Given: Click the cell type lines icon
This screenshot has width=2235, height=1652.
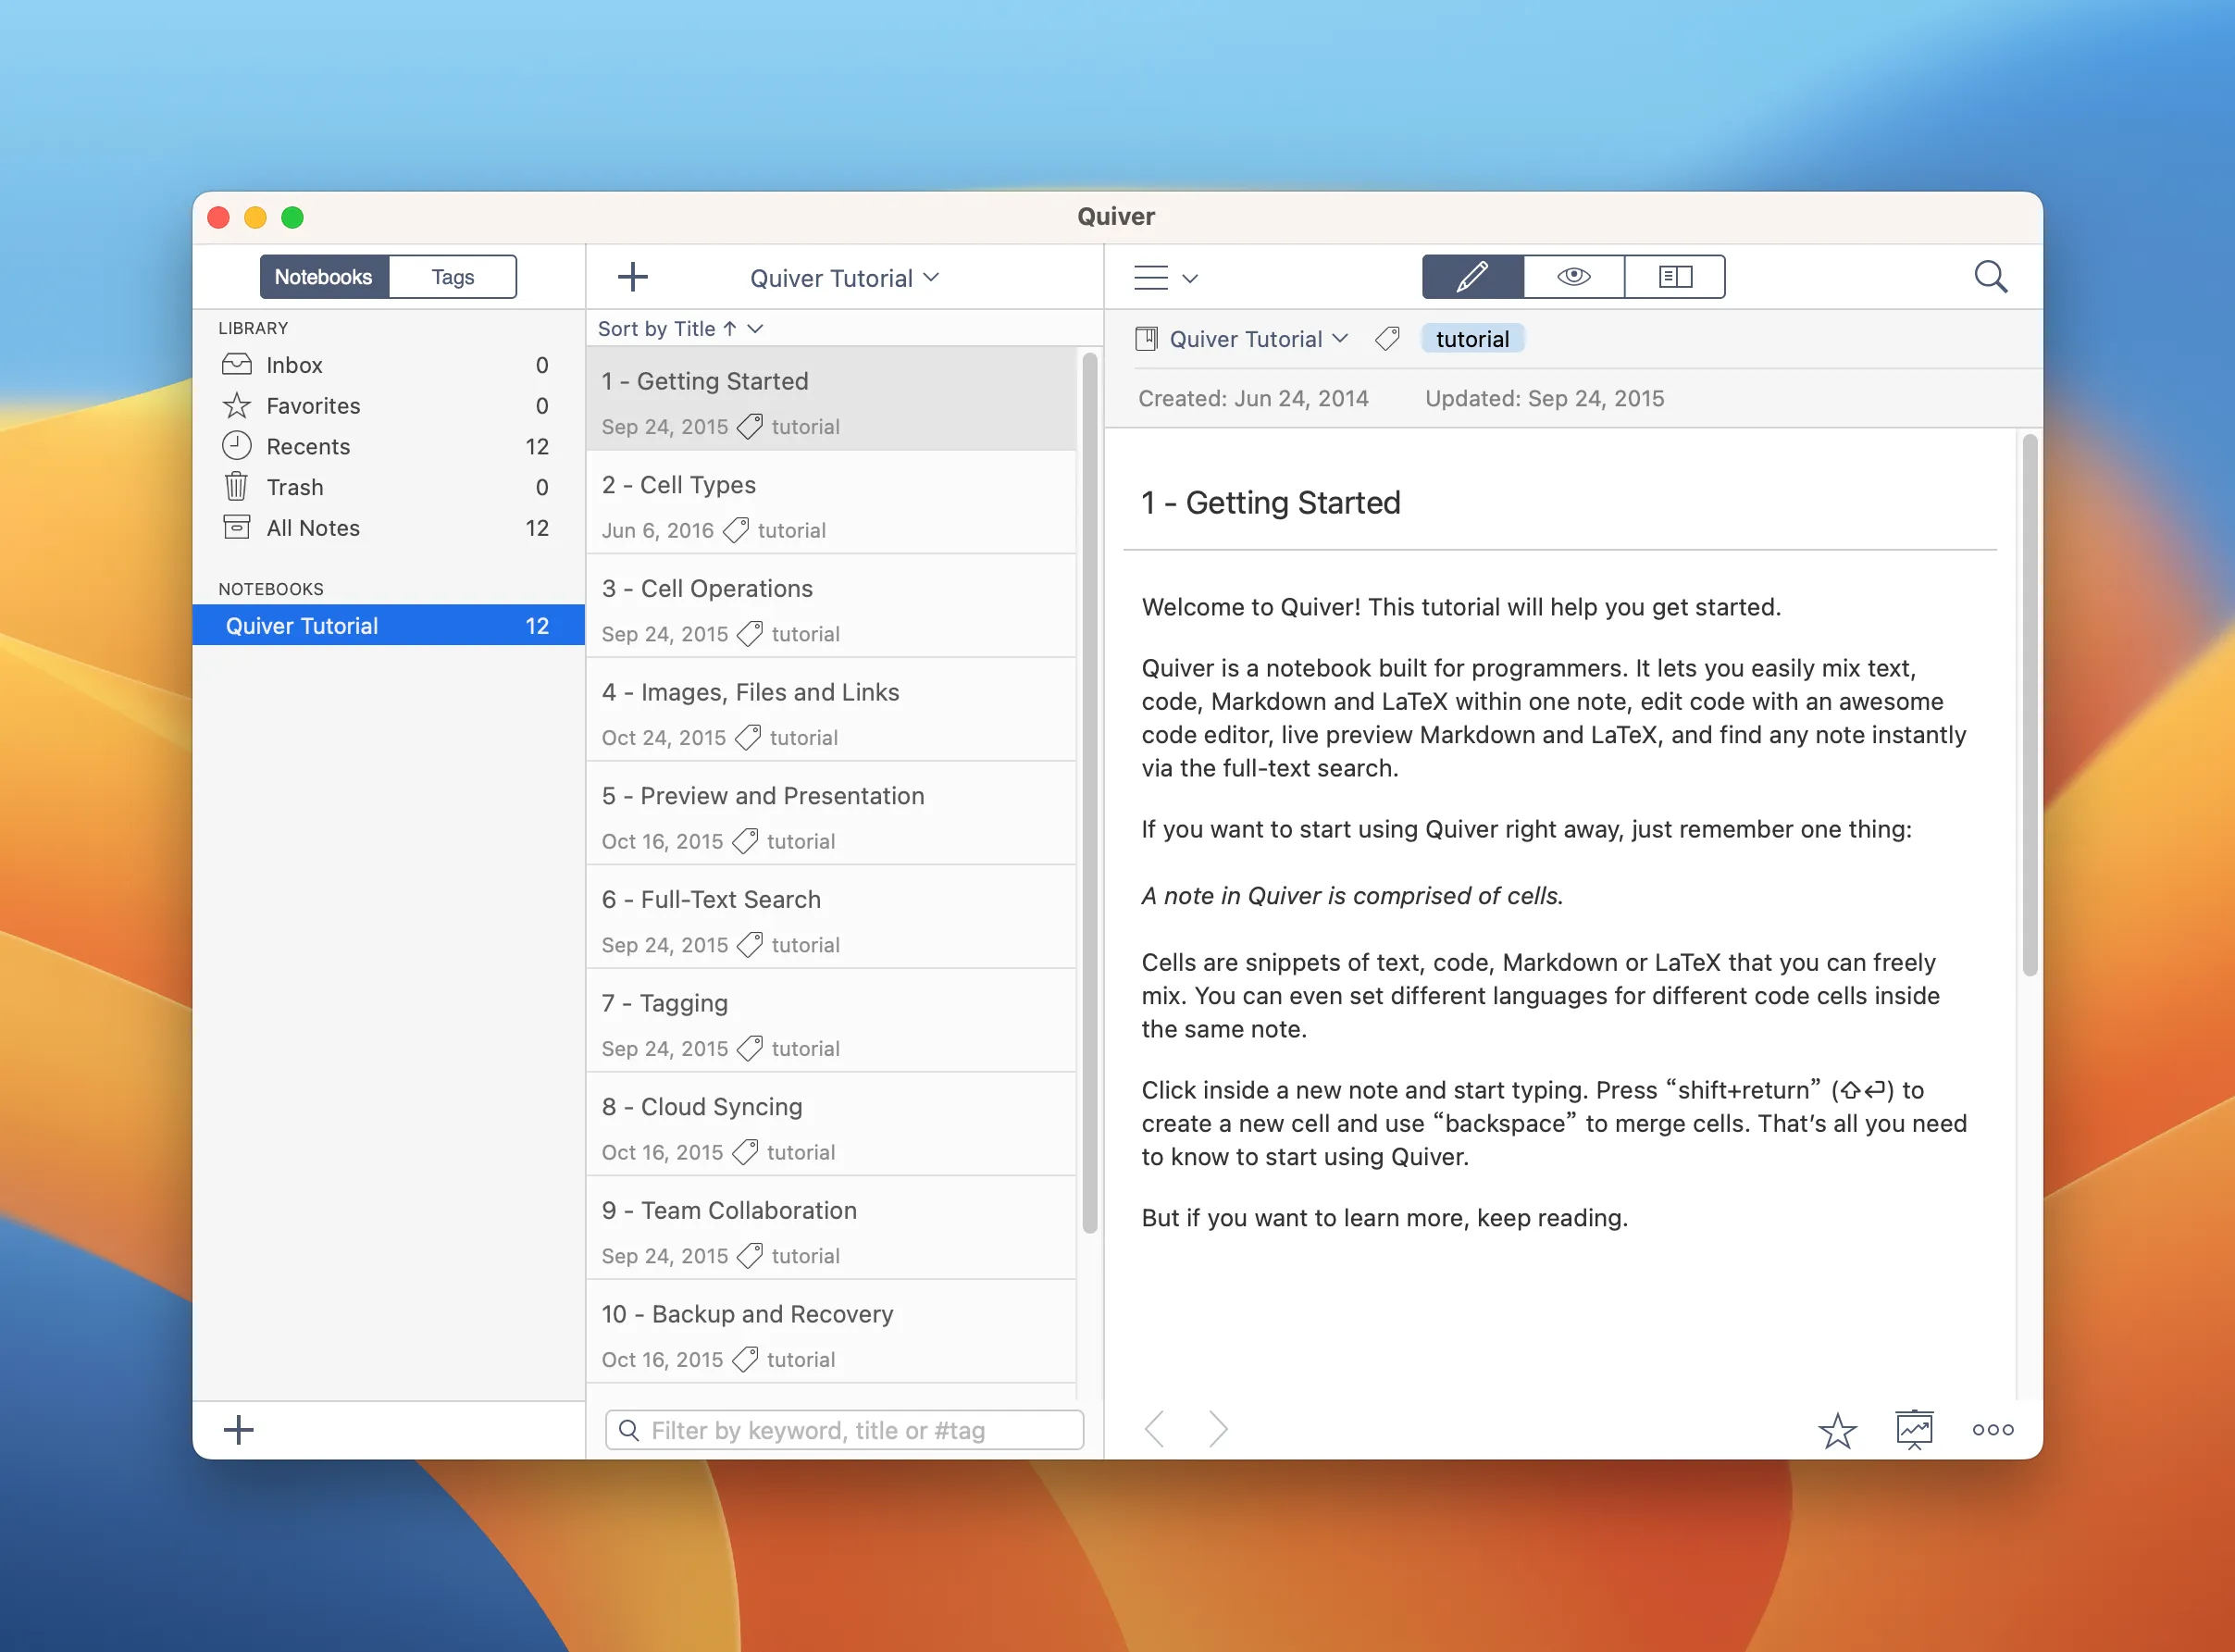Looking at the screenshot, I should pyautogui.click(x=1151, y=277).
